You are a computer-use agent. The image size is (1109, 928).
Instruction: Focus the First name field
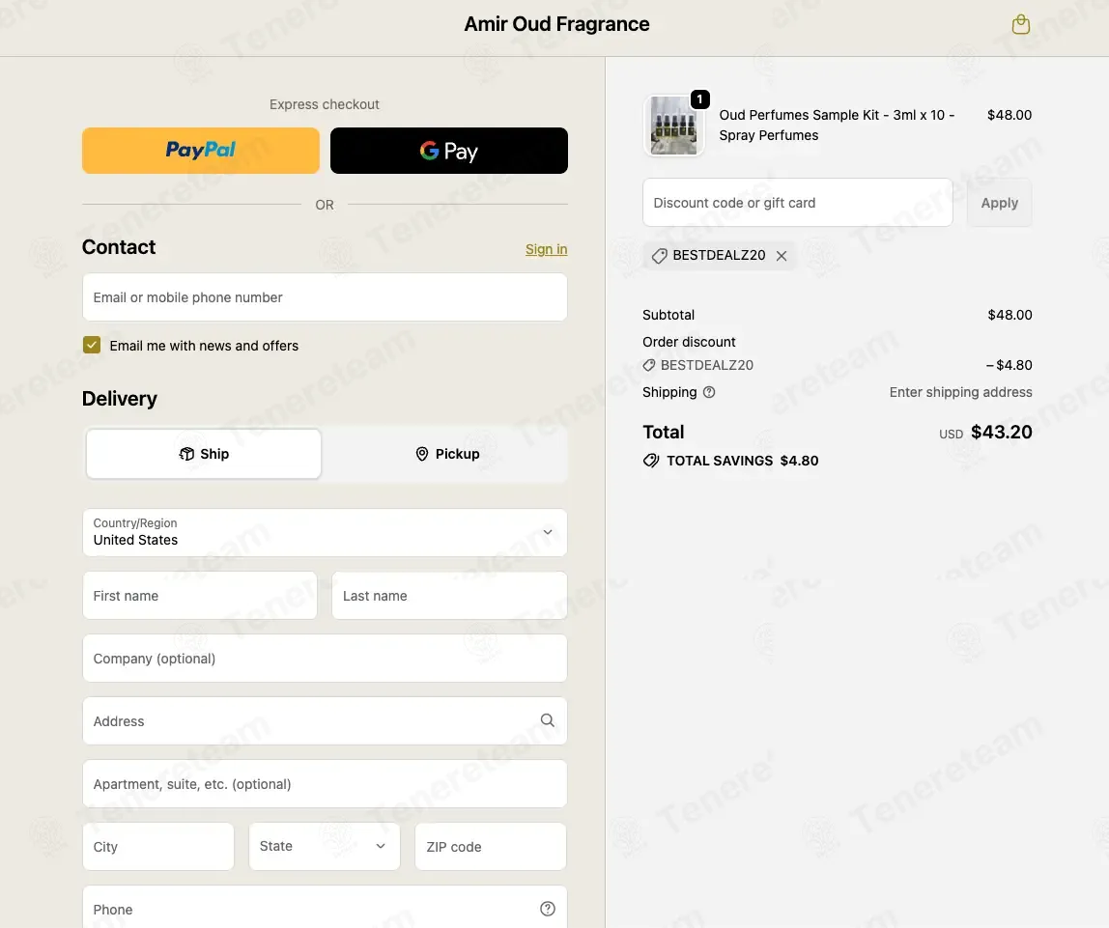click(200, 596)
